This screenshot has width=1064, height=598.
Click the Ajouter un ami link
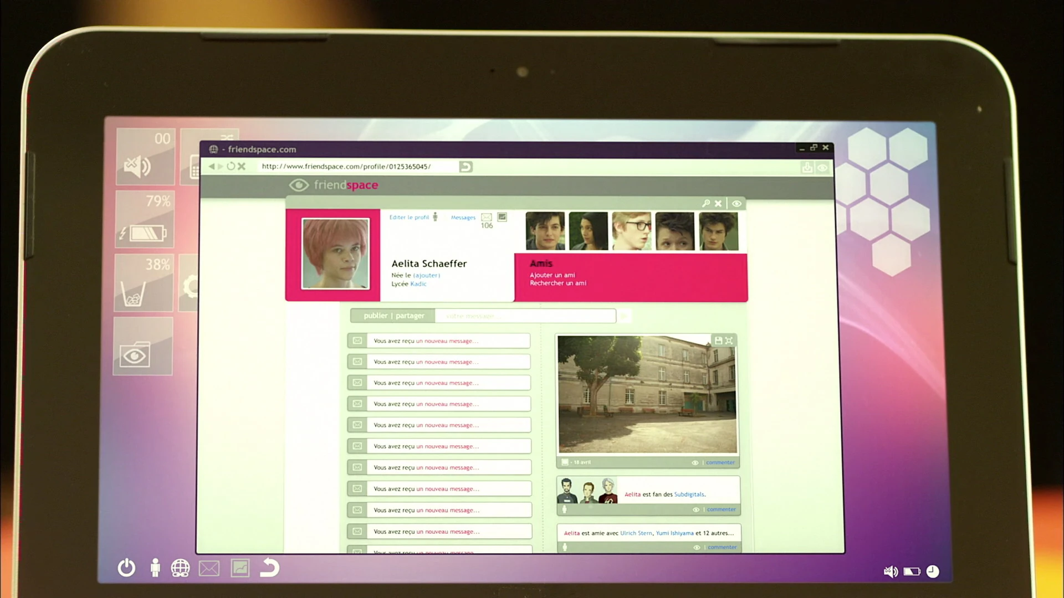[552, 275]
